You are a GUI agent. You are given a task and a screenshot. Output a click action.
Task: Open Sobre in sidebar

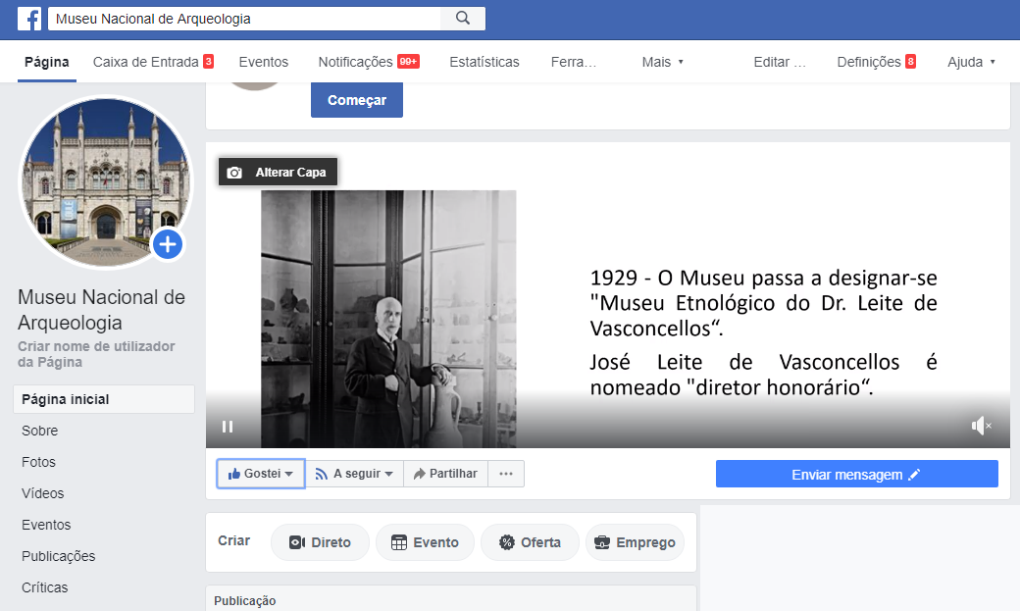[x=39, y=431]
